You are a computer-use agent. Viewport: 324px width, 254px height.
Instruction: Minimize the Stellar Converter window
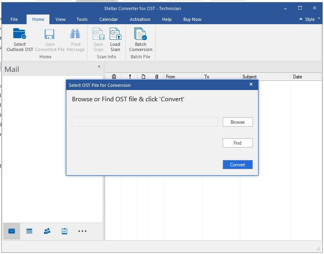point(285,8)
